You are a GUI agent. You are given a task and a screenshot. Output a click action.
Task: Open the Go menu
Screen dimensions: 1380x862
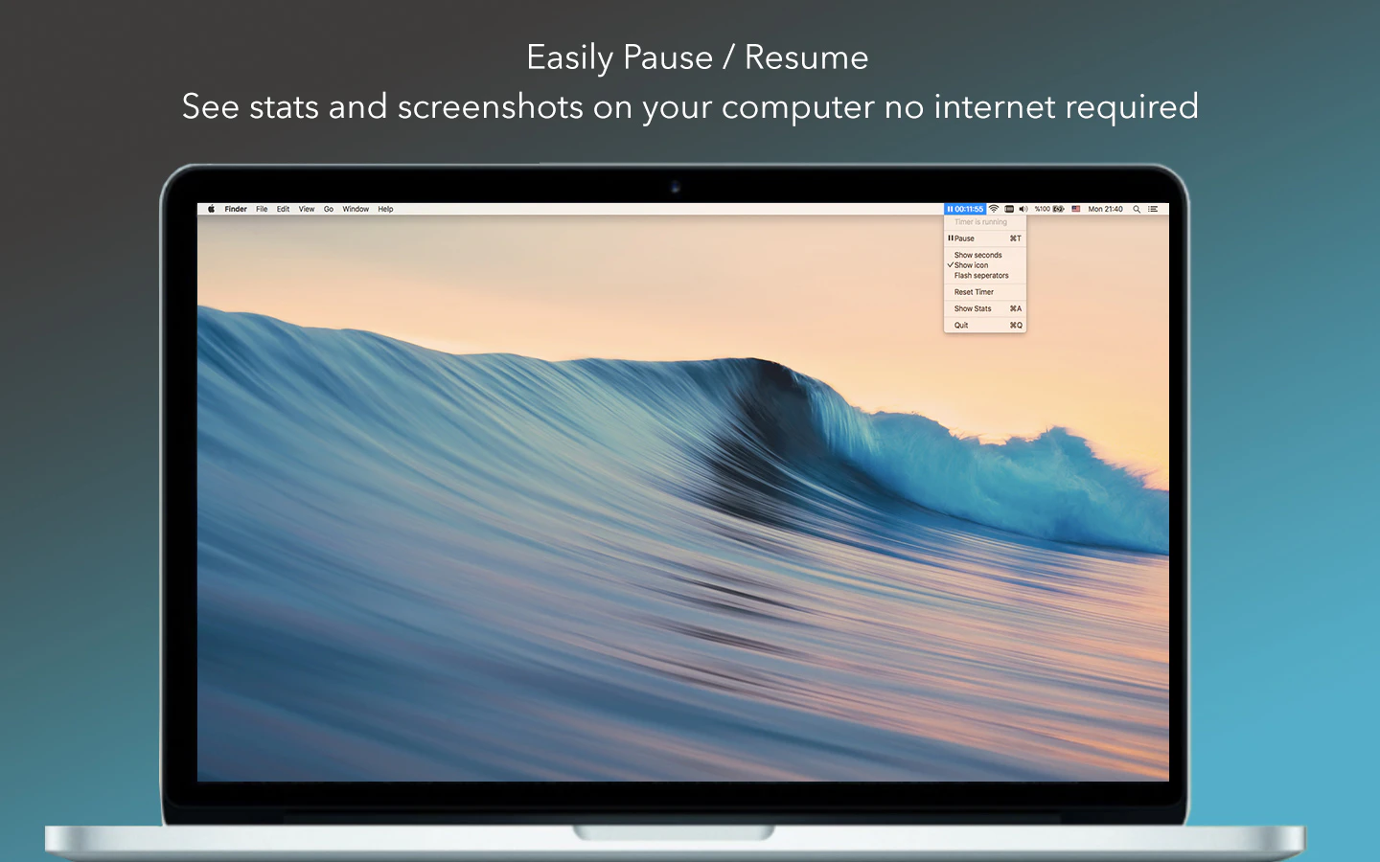pos(329,209)
